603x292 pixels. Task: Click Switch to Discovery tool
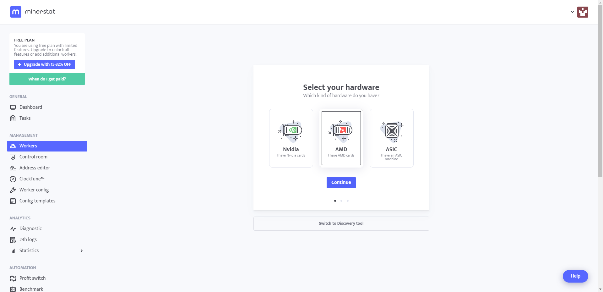coord(341,223)
